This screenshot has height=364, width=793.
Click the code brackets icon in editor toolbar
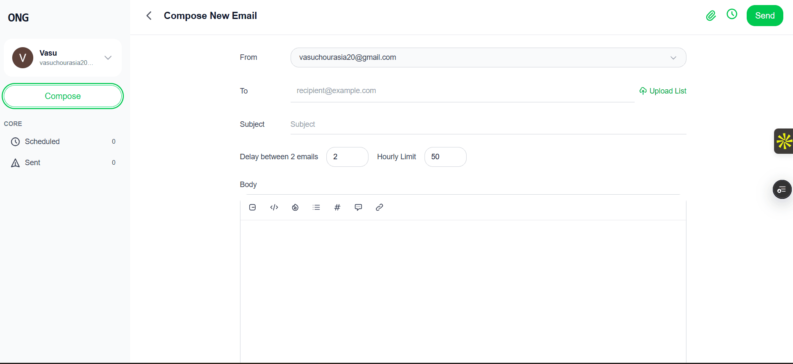[x=274, y=207]
